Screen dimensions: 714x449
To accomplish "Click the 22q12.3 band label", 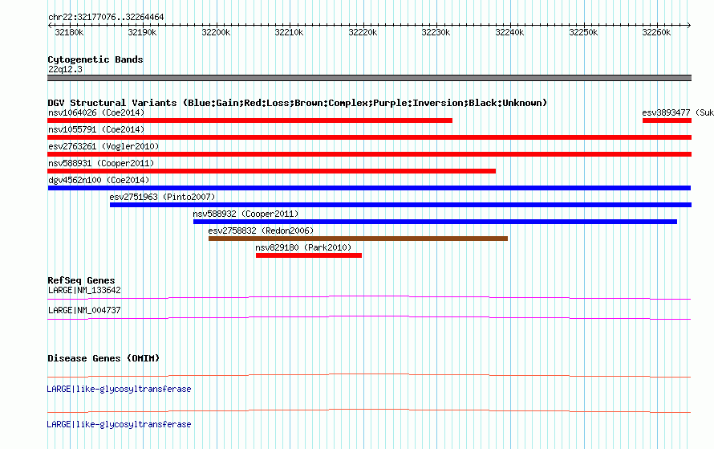I will point(65,69).
